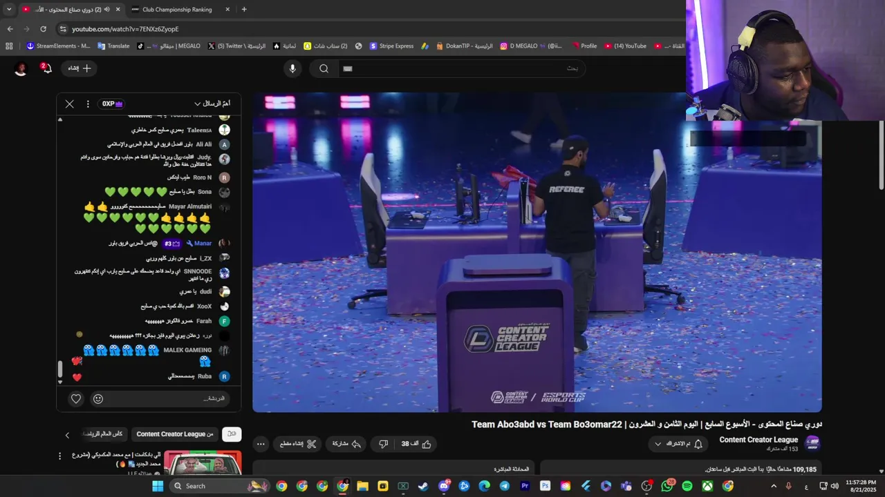
Task: Click the Share button below video
Action: [348, 444]
